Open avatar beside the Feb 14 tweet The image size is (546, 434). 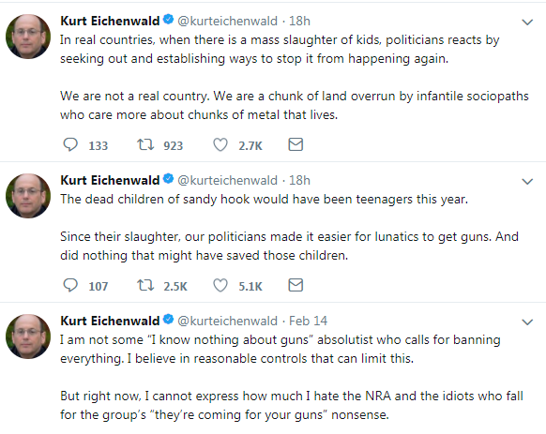[x=28, y=337]
